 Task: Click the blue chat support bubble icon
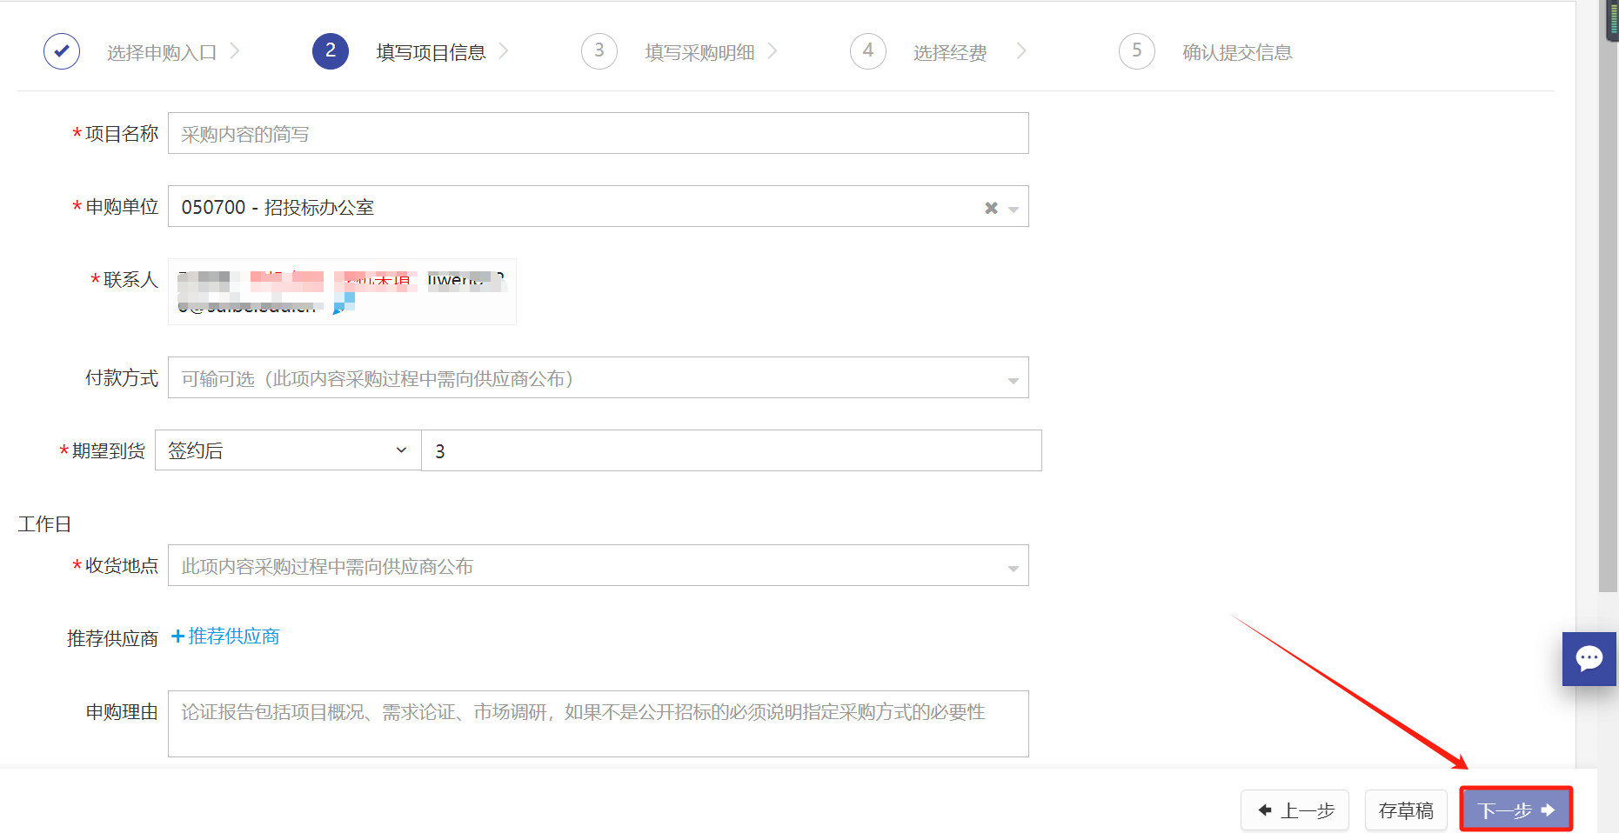coord(1589,658)
